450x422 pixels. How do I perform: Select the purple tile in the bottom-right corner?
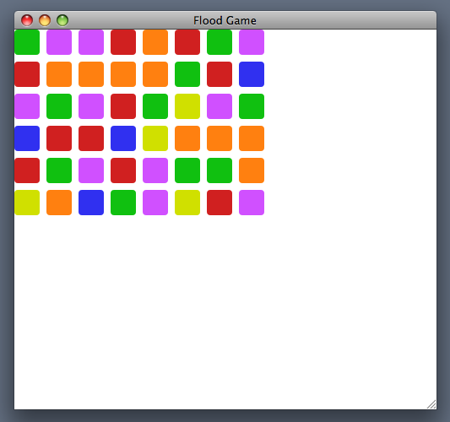(x=252, y=203)
